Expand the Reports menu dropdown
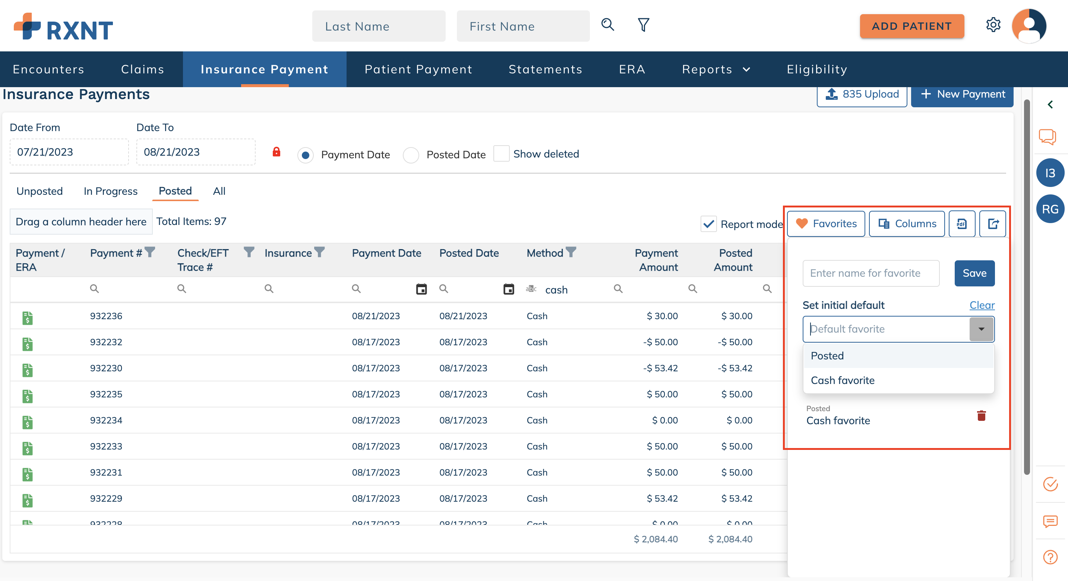This screenshot has height=581, width=1068. [716, 69]
